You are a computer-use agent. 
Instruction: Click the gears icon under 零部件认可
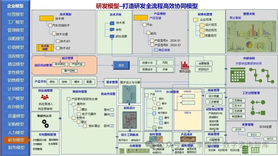coord(45,123)
